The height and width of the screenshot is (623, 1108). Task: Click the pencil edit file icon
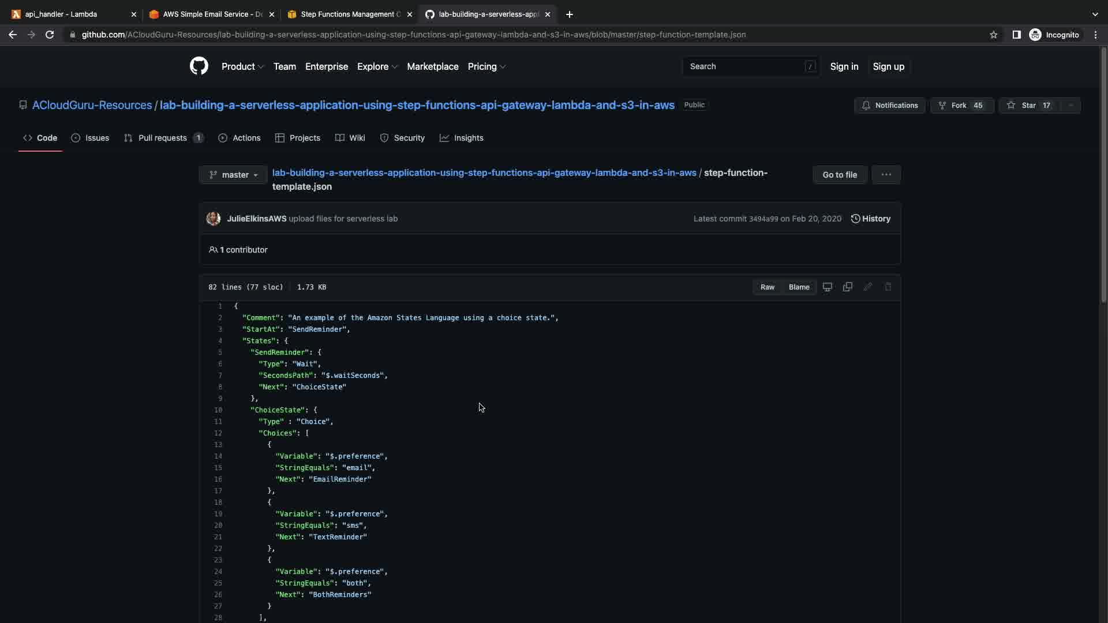(867, 287)
